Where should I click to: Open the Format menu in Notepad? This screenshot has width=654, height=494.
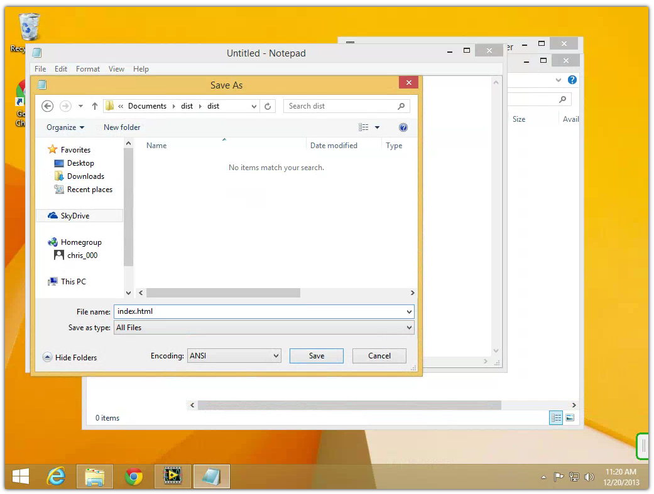(88, 69)
